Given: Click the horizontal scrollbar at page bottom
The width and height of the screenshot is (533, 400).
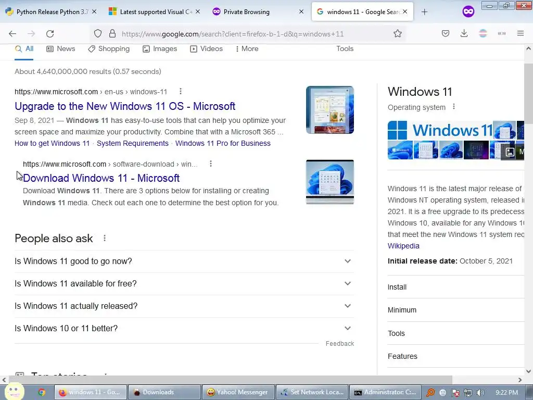Looking at the screenshot, I should tap(230, 380).
